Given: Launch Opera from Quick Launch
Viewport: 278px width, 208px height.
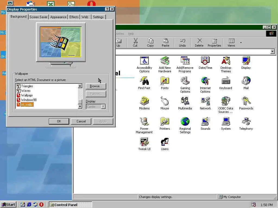Looking at the screenshot, I should 41,205.
